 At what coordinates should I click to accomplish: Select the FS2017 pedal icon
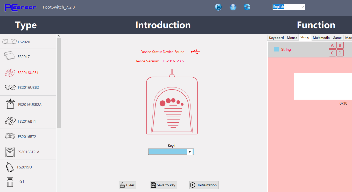point(10,56)
